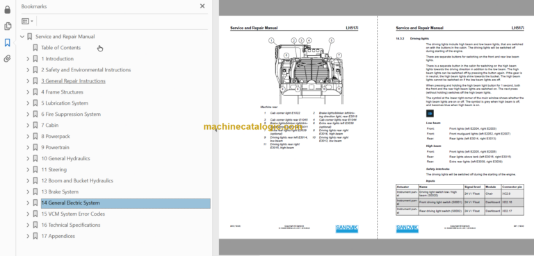Go to 16 Technical Specifications bookmark
Screen dimensions: 534x256
click(71, 225)
